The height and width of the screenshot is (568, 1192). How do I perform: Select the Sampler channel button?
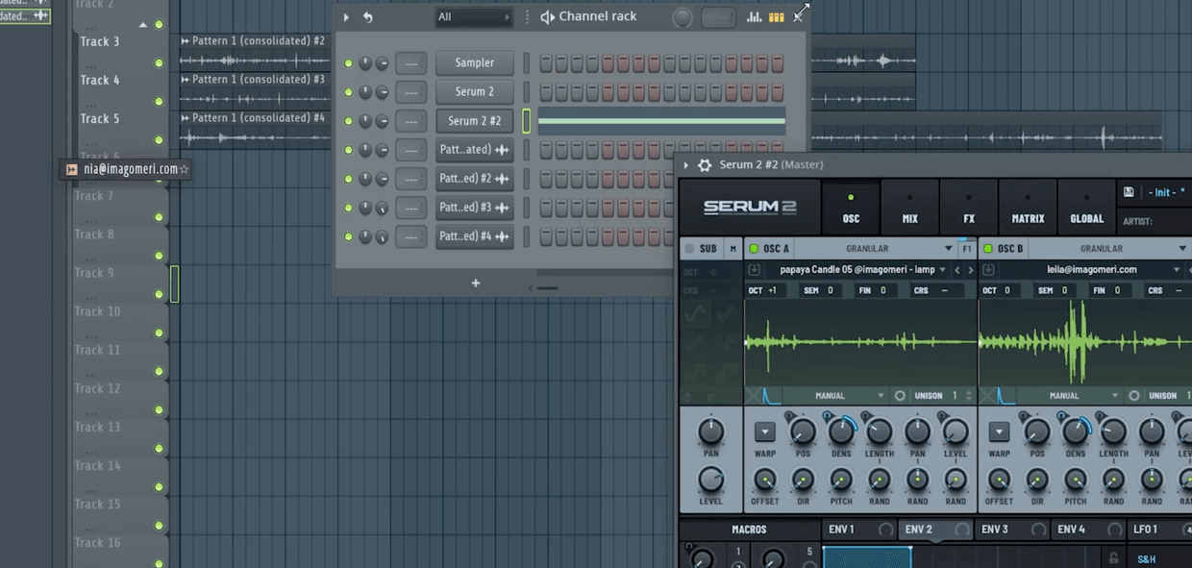[x=474, y=62]
